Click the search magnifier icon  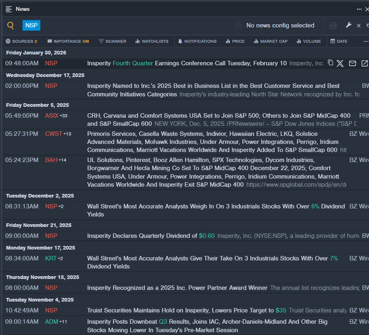point(10,26)
